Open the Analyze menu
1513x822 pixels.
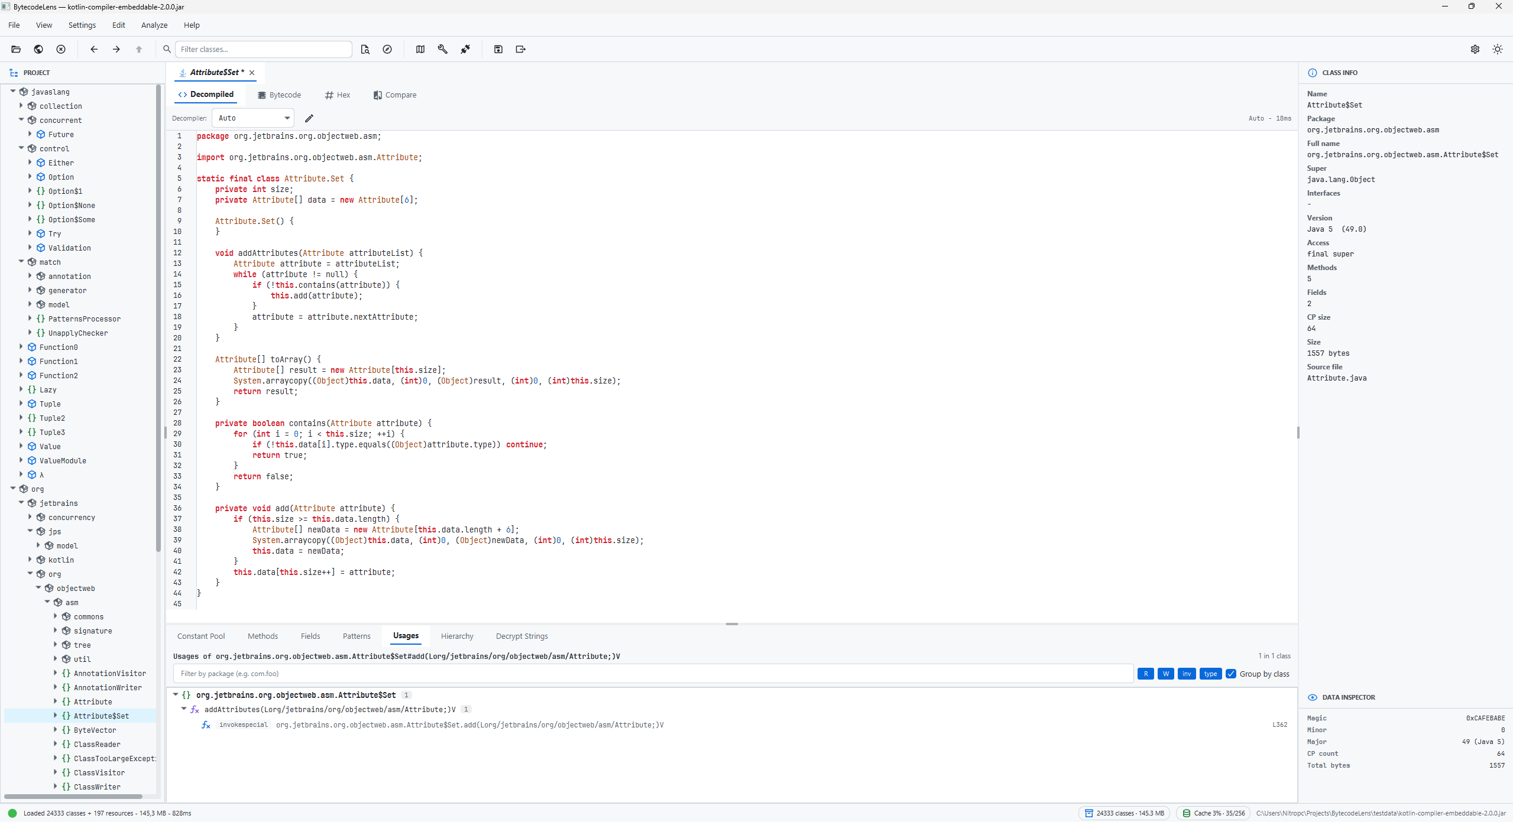coord(154,25)
